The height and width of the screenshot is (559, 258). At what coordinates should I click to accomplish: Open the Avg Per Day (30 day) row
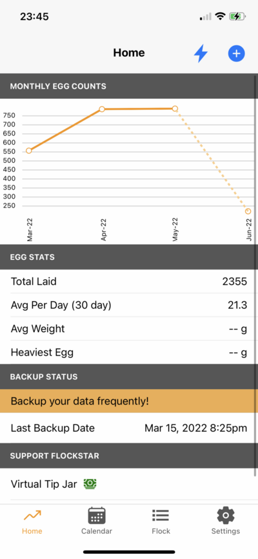[x=129, y=305]
